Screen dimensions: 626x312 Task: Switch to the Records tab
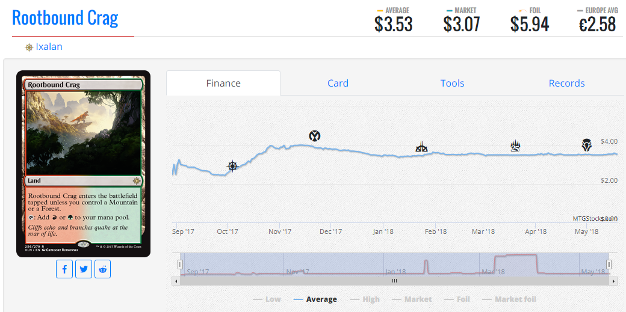[566, 83]
